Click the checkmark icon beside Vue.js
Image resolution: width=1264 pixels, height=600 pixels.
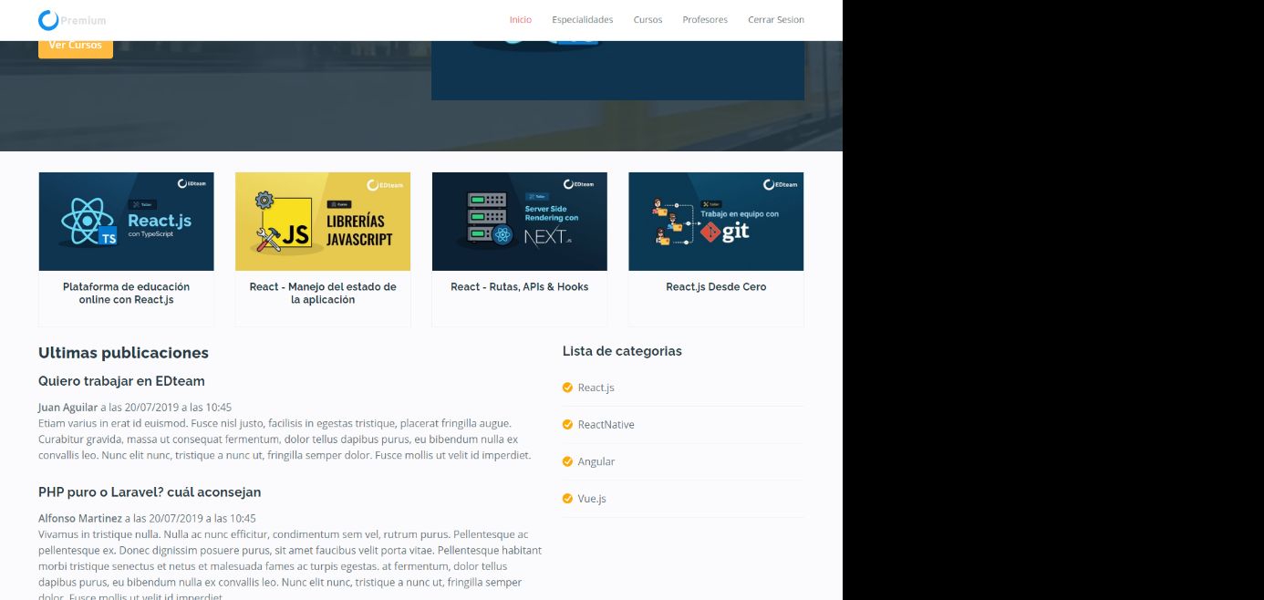coord(567,499)
